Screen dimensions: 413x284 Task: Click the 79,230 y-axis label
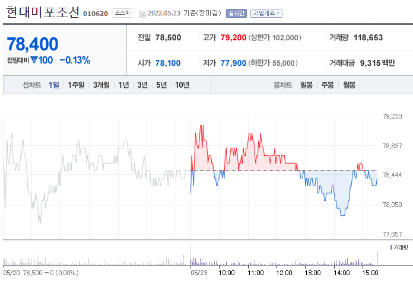click(x=392, y=116)
